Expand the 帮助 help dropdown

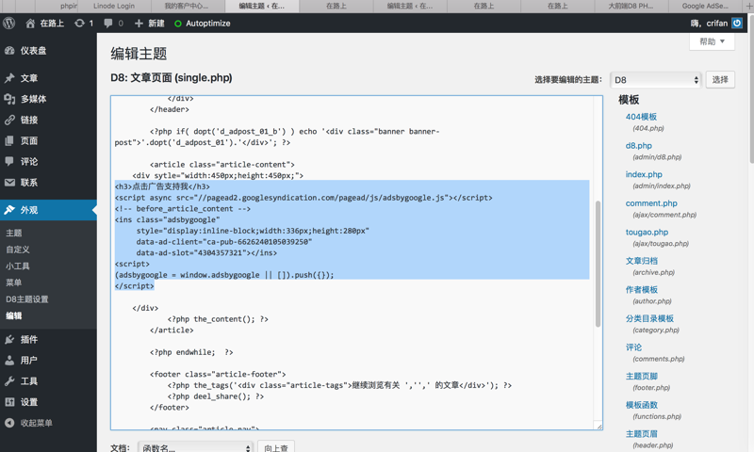point(712,41)
